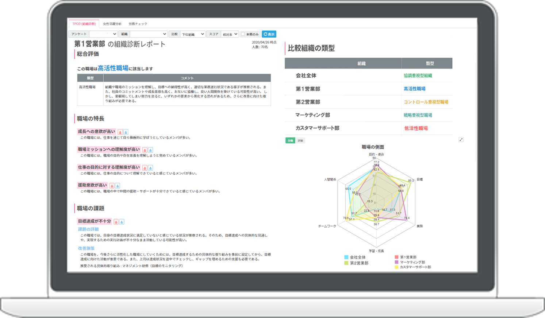This screenshot has height=318, width=545.
Task: Click red person icon beside 目標達成が不十分
Action: click(x=116, y=222)
